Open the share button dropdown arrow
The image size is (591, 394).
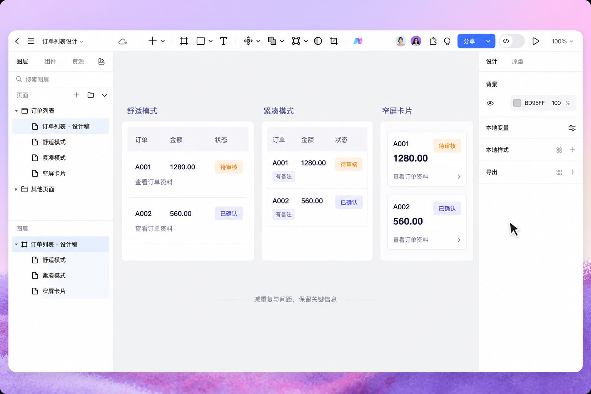(488, 41)
